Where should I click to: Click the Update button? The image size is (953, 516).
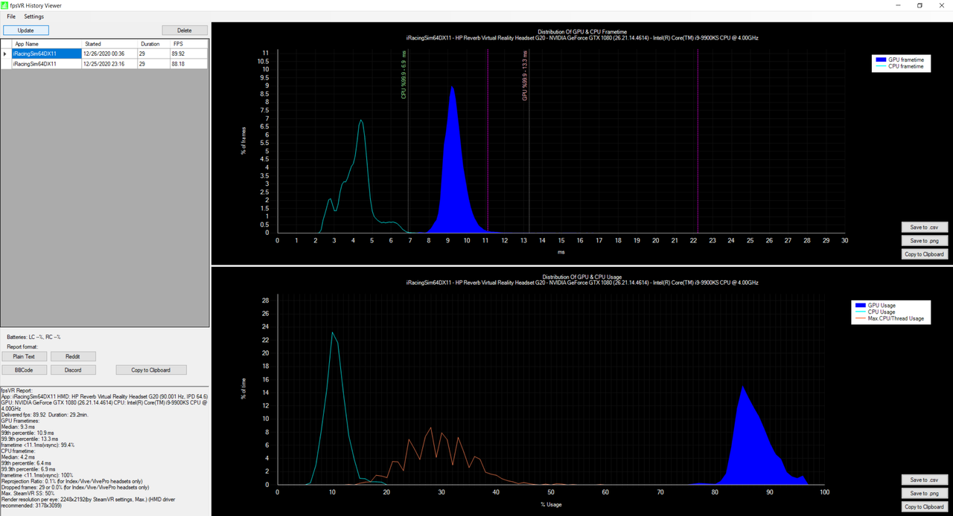[x=25, y=30]
